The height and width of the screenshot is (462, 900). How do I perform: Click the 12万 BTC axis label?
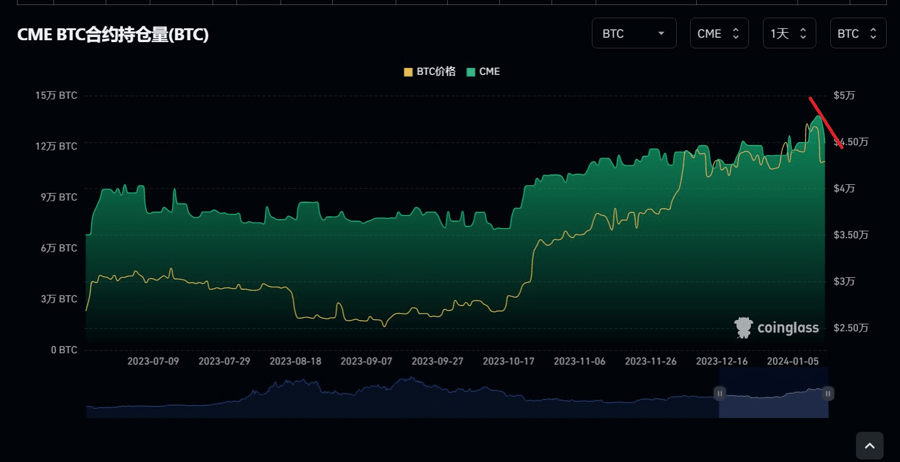[x=57, y=146]
